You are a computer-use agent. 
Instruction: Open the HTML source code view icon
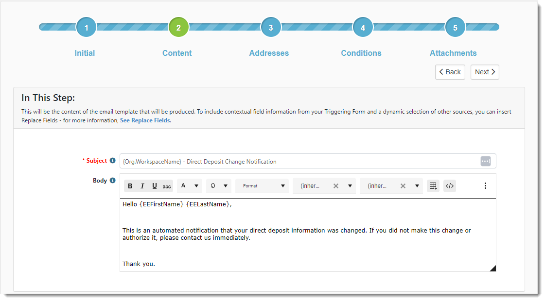pos(450,186)
